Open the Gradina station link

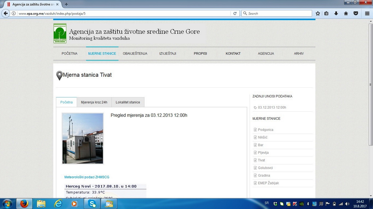[x=264, y=176]
